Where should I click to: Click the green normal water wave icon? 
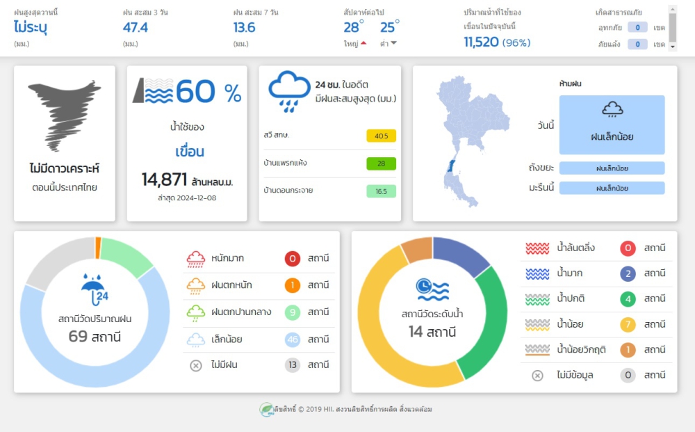pyautogui.click(x=537, y=299)
